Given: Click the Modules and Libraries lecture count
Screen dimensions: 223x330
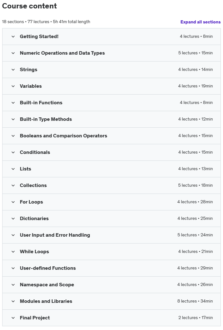Looking at the screenshot, I should (187, 301).
